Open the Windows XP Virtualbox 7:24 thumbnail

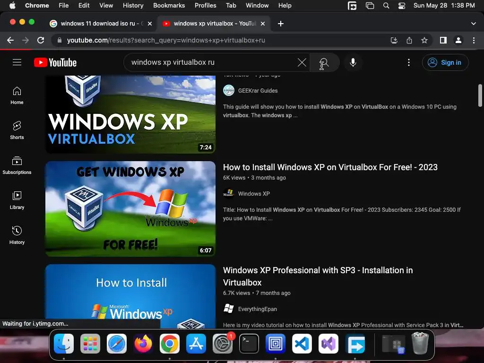coord(130,114)
